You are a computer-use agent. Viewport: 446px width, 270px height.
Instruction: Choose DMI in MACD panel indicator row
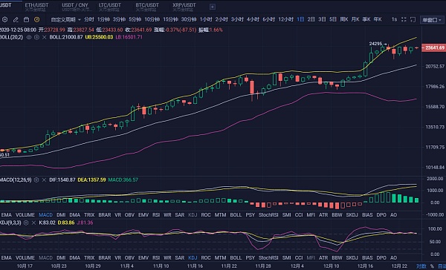point(61,215)
